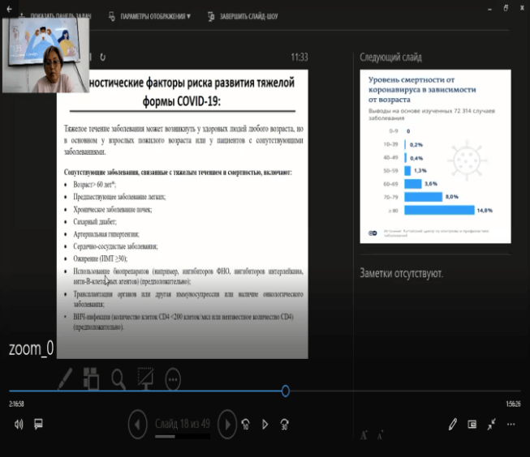This screenshot has width=530, height=457.
Task: Open more slideshow options ellipsis
Action: (x=172, y=377)
